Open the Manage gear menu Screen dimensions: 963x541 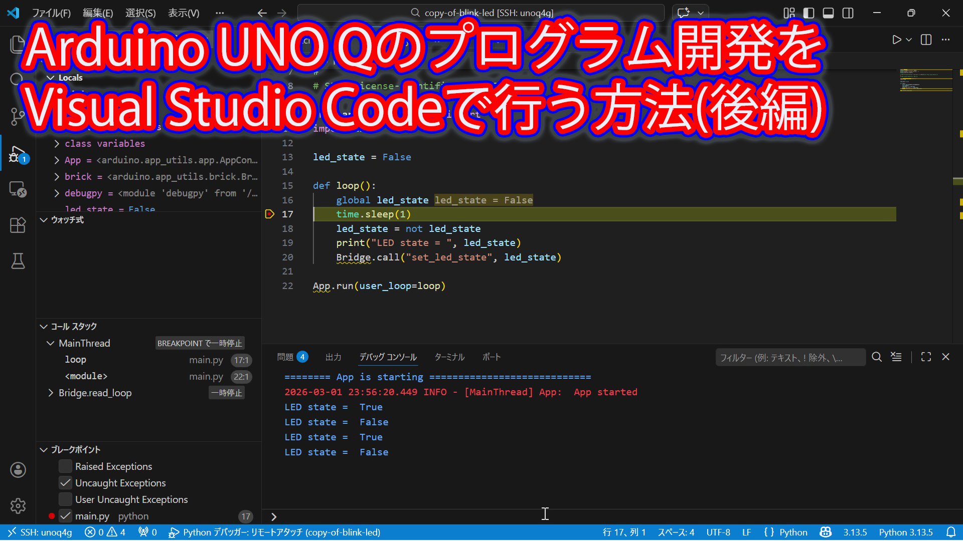coord(18,506)
